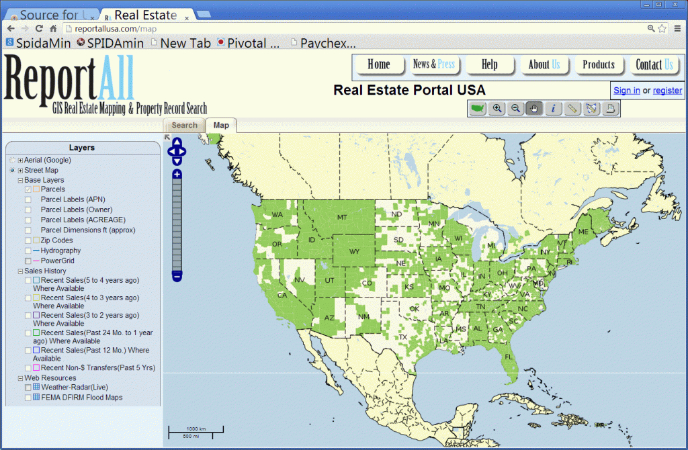Switch to the Search tab

tap(184, 126)
